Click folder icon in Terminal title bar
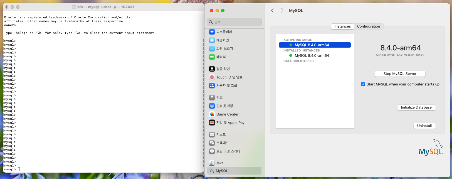The width and height of the screenshot is (452, 179). [x=74, y=7]
